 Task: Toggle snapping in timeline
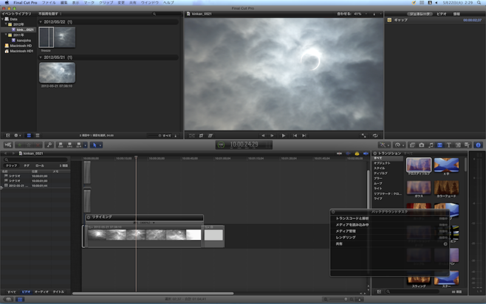[366, 153]
